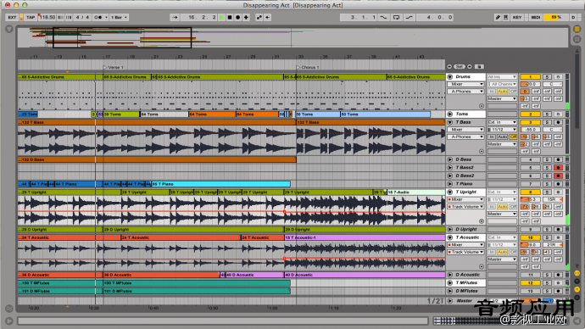Solo the D Bass track
This screenshot has width=585, height=329.
pos(547,159)
